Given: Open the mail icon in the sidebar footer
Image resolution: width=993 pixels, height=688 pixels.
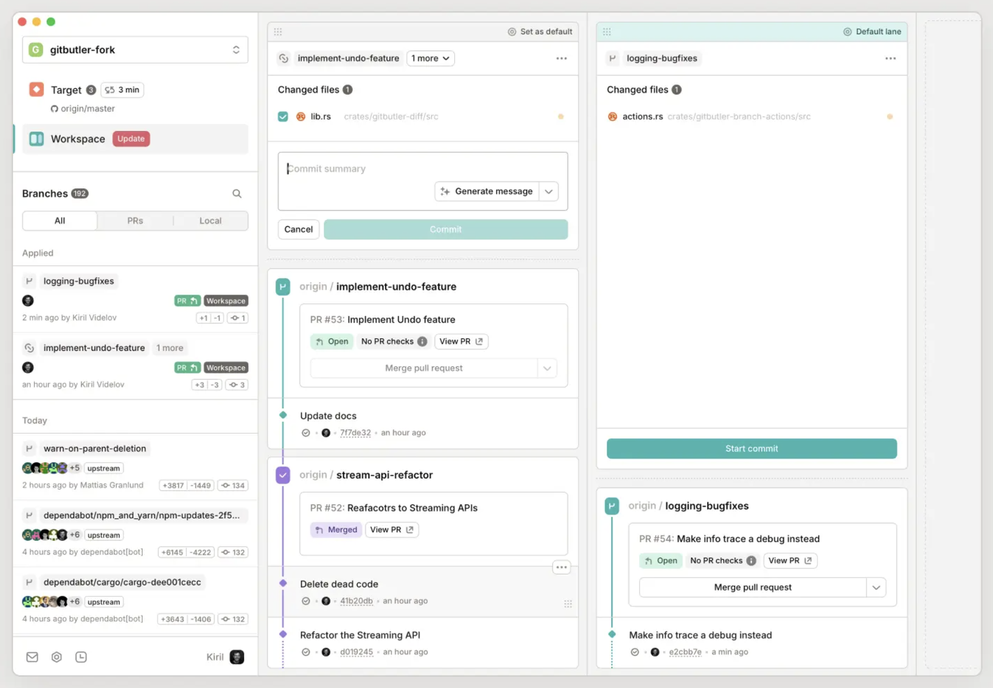Looking at the screenshot, I should [32, 657].
